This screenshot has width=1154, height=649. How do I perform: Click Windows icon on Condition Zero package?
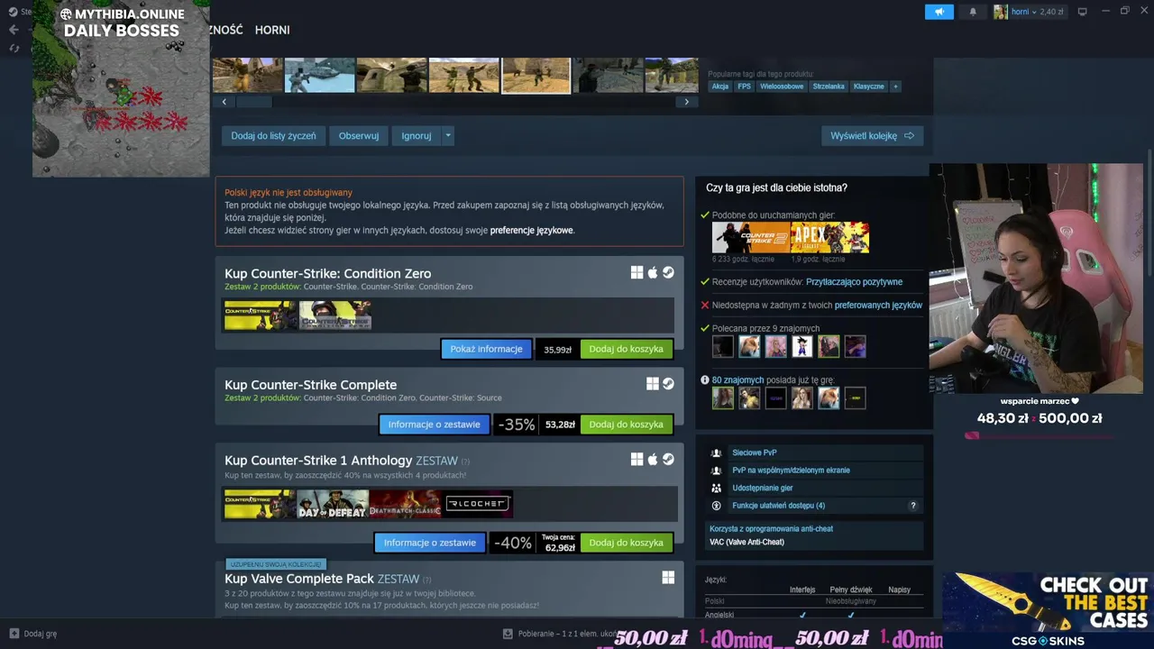click(x=637, y=272)
